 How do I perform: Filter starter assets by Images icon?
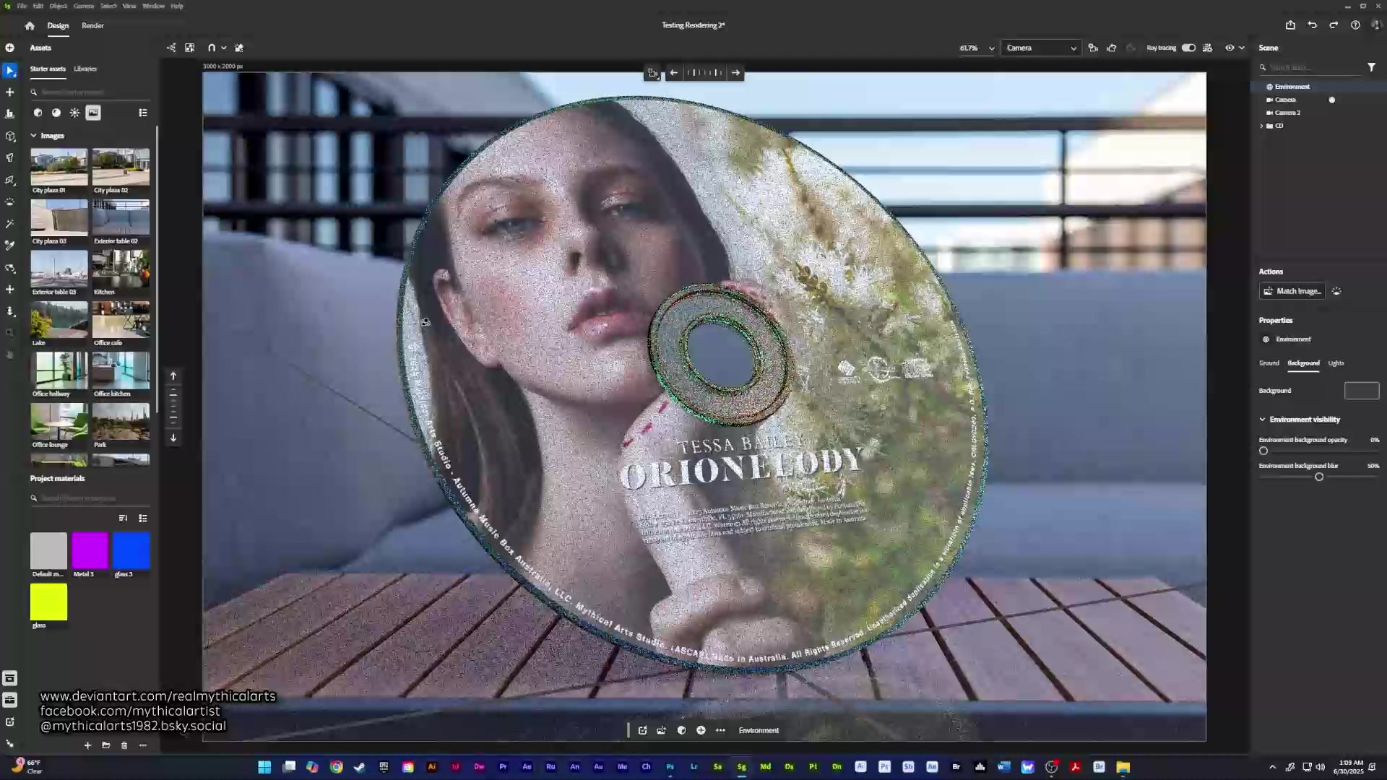tap(93, 113)
